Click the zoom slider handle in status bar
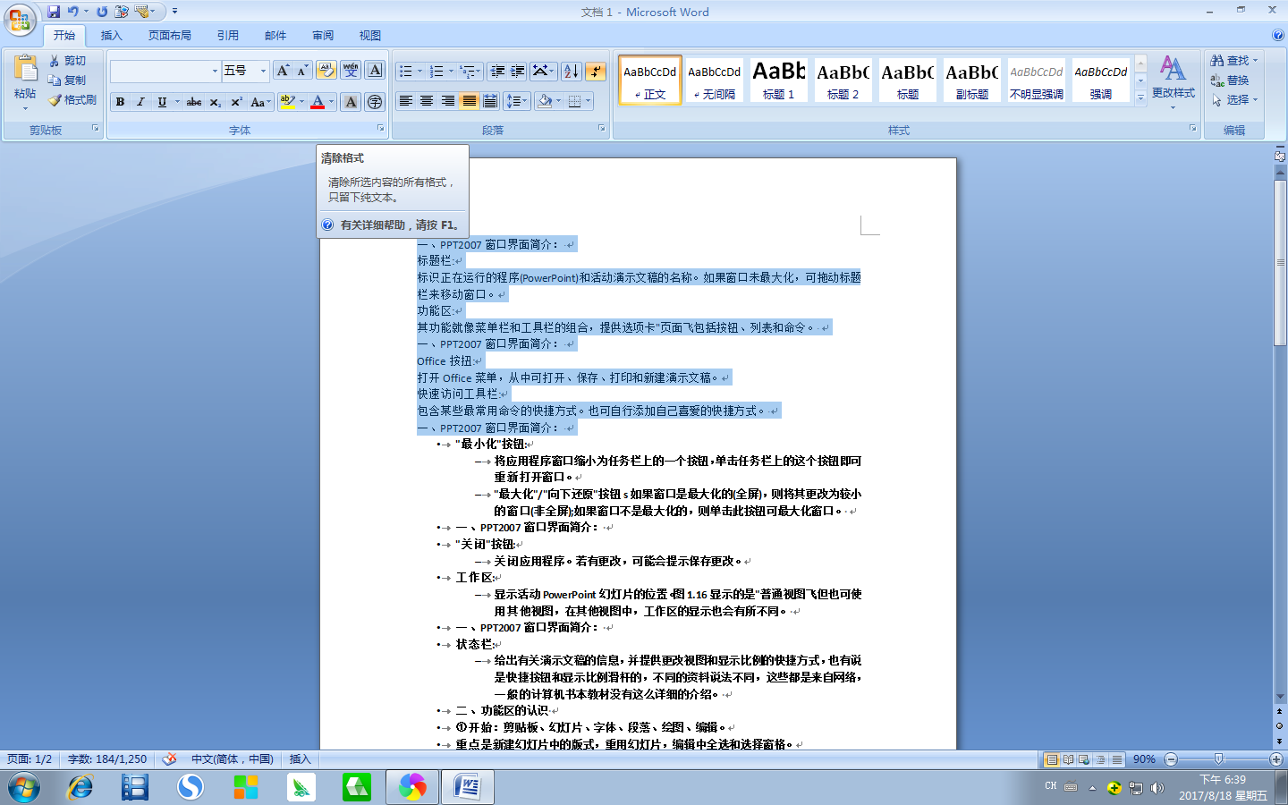 [x=1218, y=759]
